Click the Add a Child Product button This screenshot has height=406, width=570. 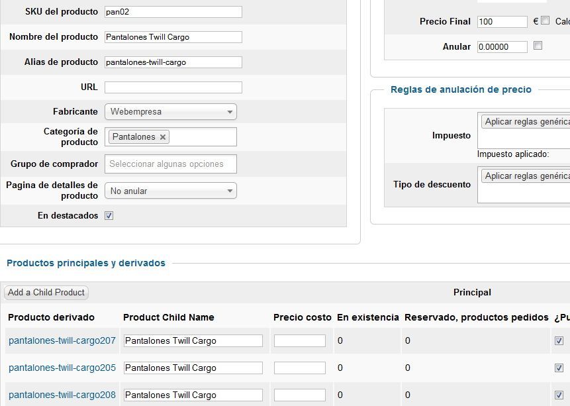[46, 293]
